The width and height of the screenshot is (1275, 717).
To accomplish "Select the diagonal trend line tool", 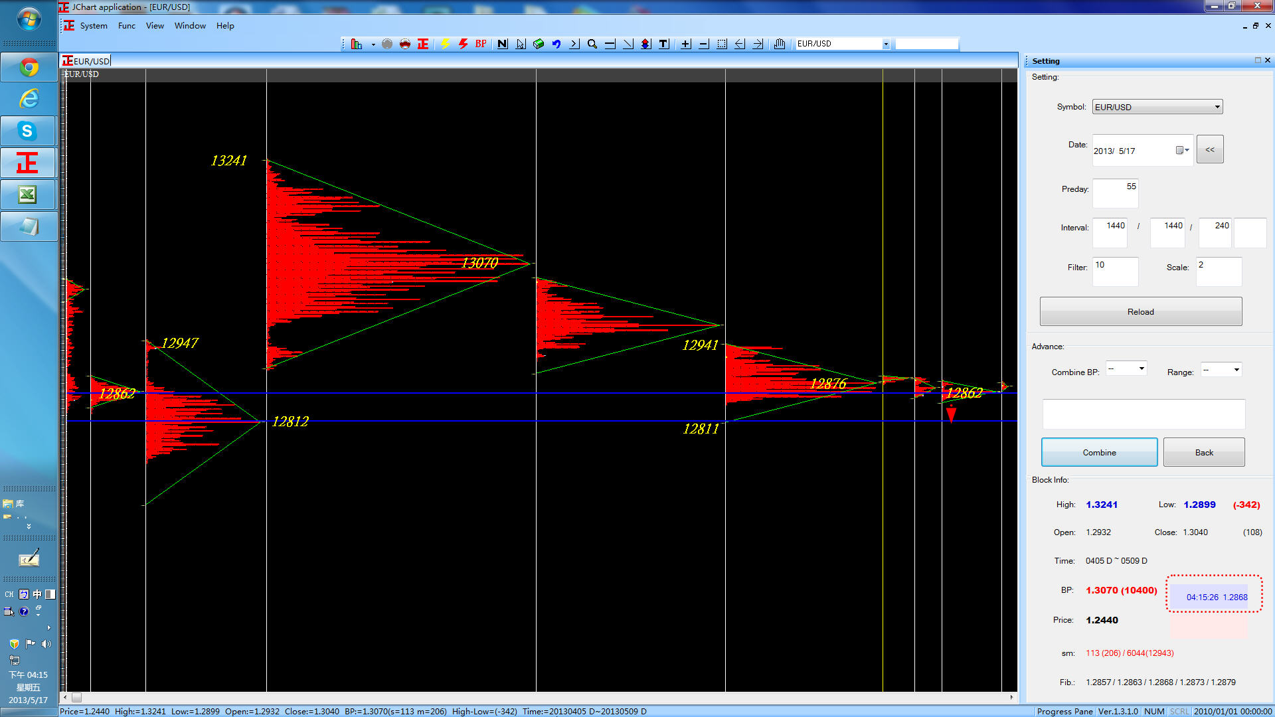I will coord(628,44).
